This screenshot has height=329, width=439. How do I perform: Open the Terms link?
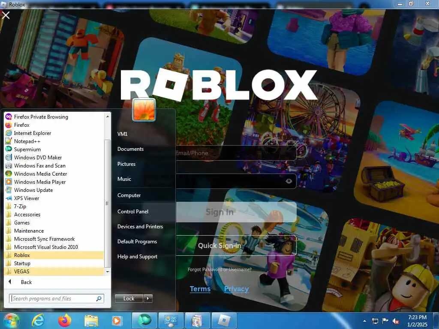[x=200, y=289]
